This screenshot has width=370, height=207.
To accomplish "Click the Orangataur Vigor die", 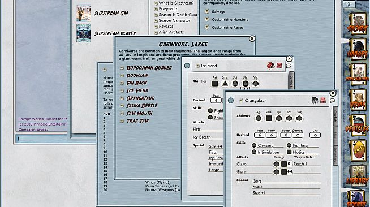I will pos(299,118).
